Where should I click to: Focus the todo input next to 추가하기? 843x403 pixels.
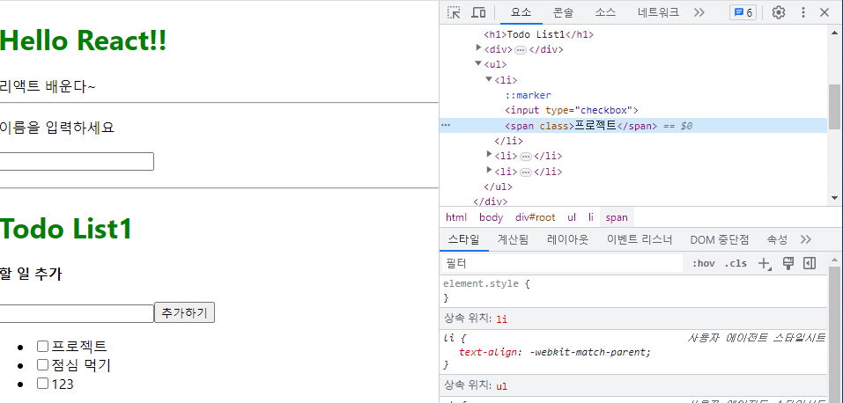coord(77,313)
